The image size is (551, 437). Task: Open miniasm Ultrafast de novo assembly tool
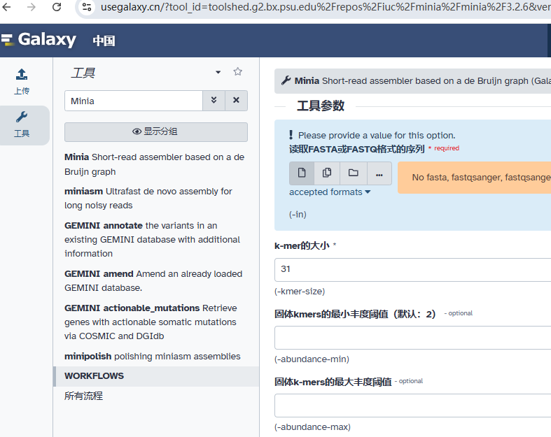click(148, 199)
